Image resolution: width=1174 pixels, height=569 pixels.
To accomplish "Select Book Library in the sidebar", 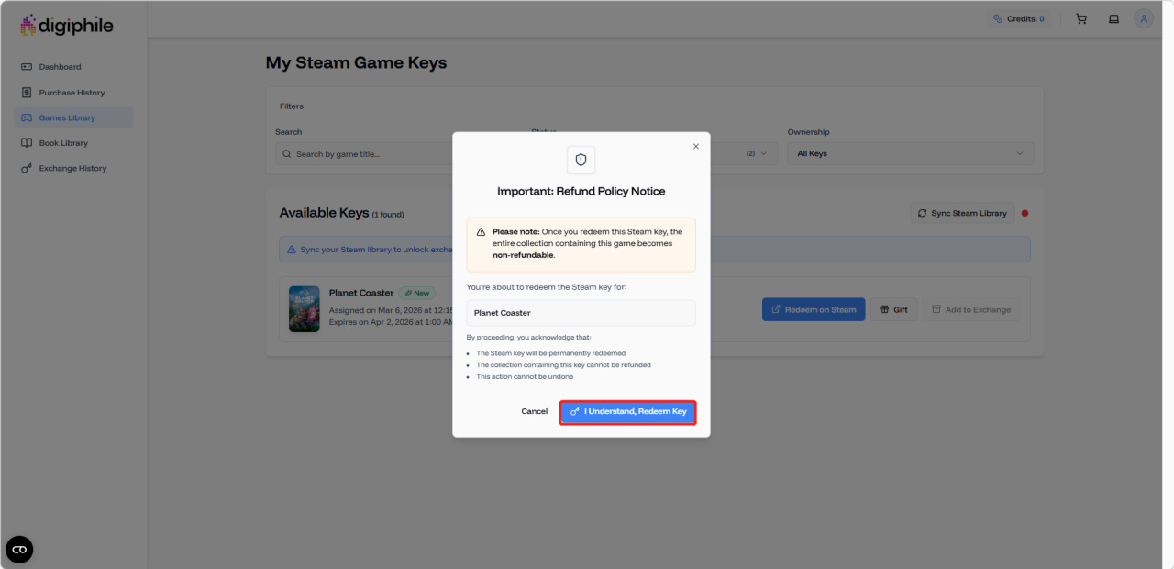I will point(63,143).
